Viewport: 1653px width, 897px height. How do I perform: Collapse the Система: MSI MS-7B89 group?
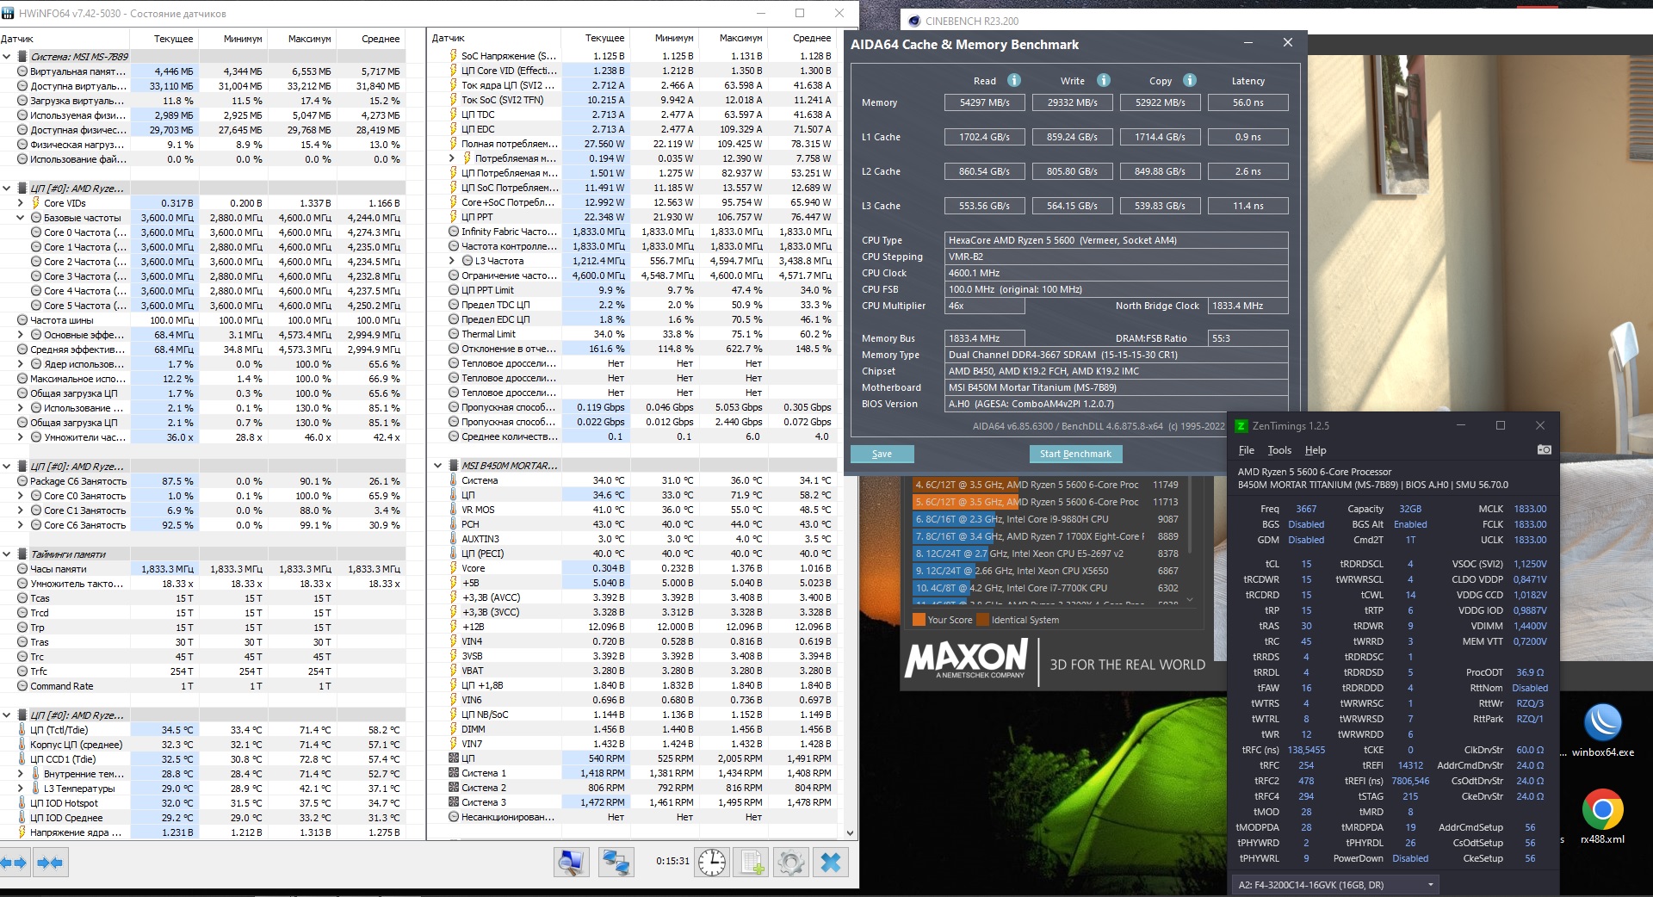pyautogui.click(x=7, y=57)
